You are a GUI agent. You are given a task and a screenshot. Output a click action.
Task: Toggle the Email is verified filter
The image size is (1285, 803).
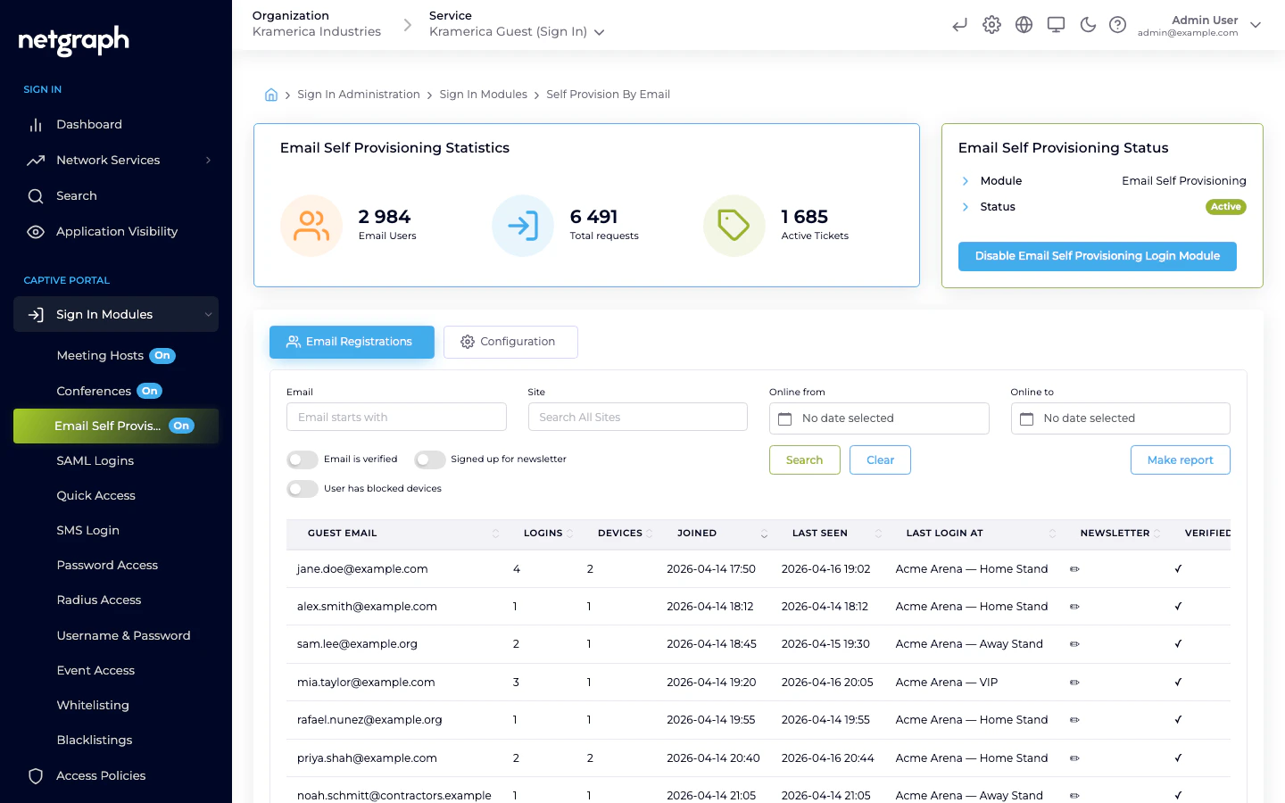302,459
